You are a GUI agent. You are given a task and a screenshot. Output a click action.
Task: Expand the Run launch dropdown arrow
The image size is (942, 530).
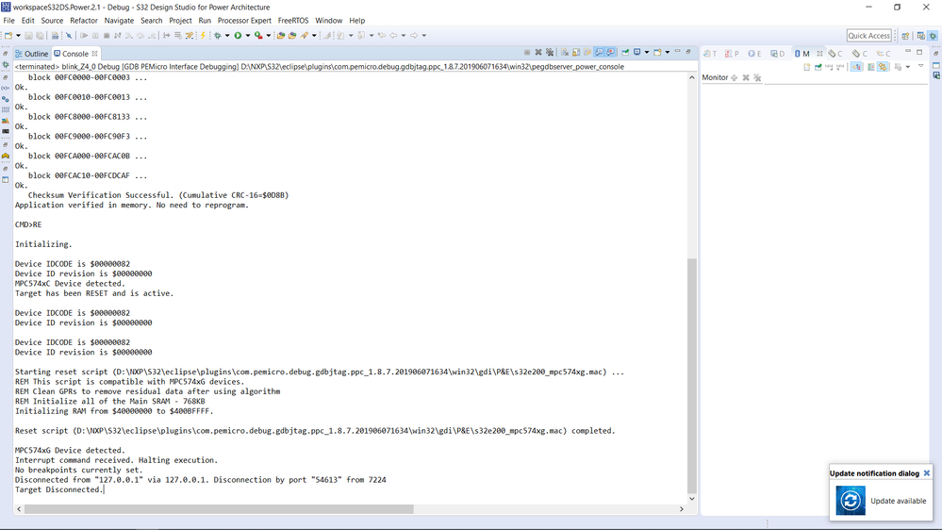247,36
